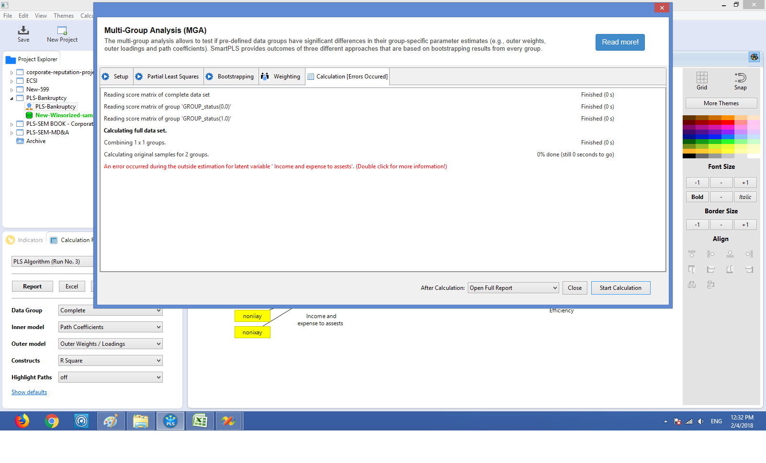This screenshot has height=463, width=766.
Task: Switch to the Weighting tab
Action: coord(282,77)
